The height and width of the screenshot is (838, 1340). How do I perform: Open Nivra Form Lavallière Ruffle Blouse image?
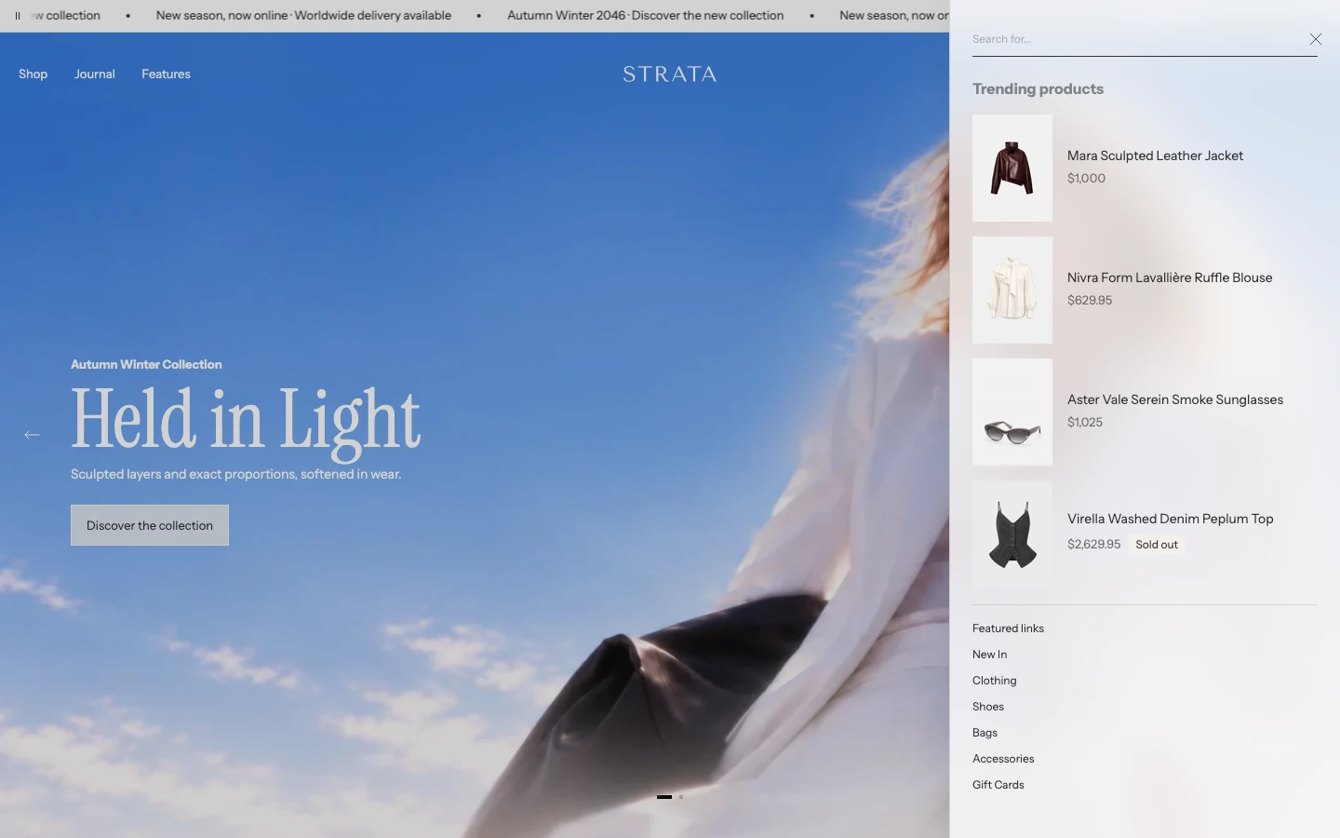[x=1012, y=290]
